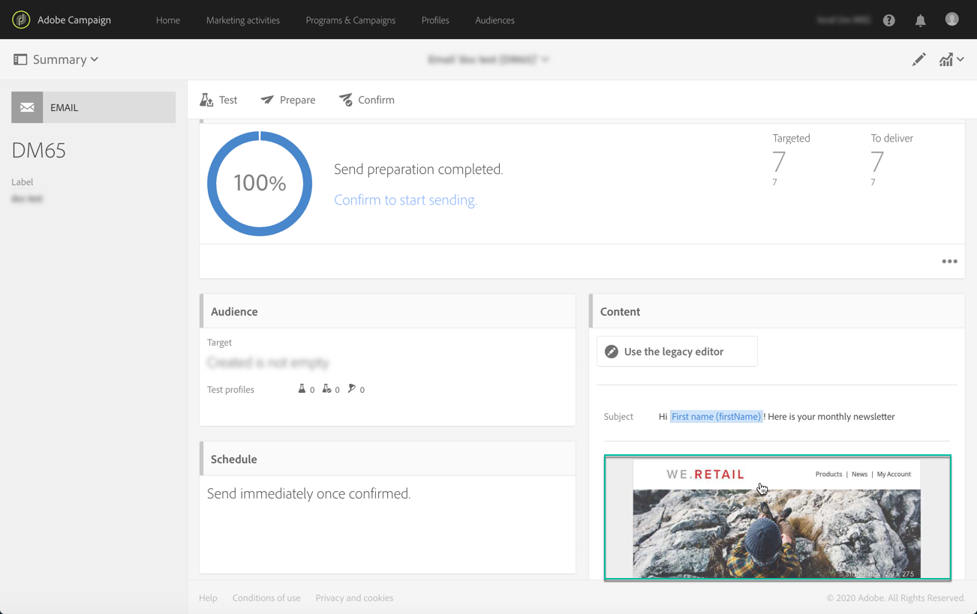Open the user profile avatar
The image size is (977, 614).
[x=951, y=19]
